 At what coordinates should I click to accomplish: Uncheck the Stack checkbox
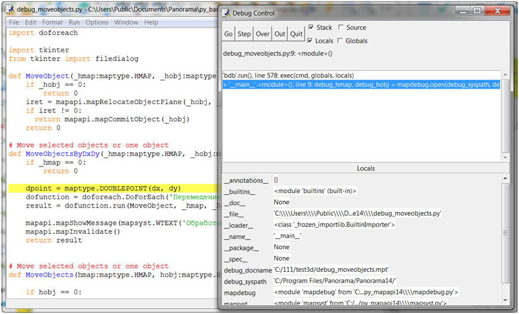click(311, 27)
